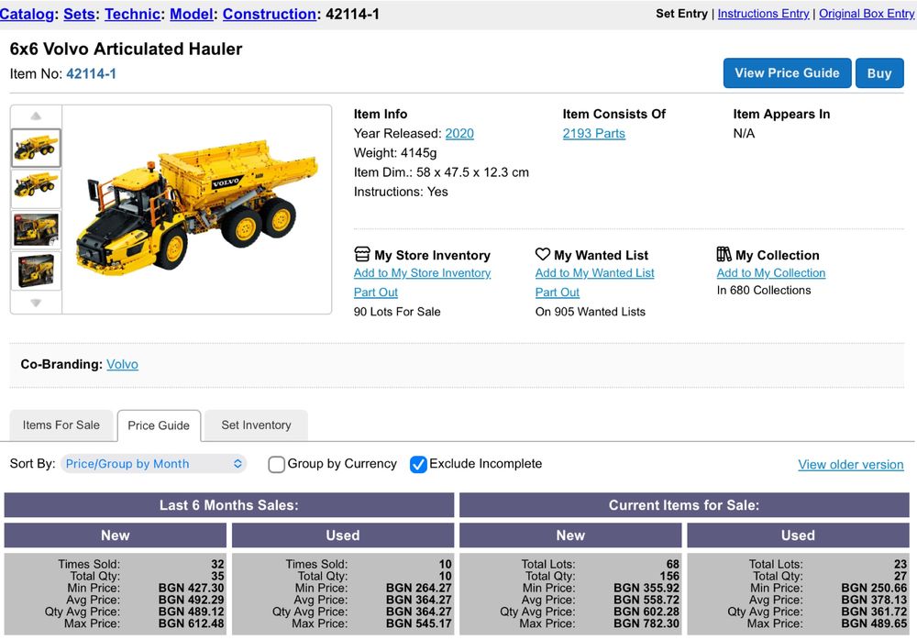Click the New header under Current Items for Sale
Viewport: 917px width, 640px height.
click(x=570, y=535)
